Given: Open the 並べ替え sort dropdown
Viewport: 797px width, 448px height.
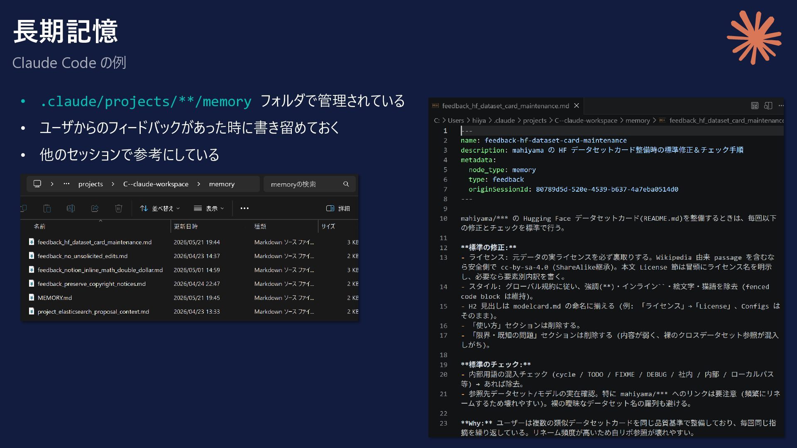Looking at the screenshot, I should 160,208.
